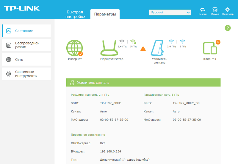This screenshot has width=238, height=164.
Task: Open Системные инструменты menu item
Action: [x=26, y=74]
